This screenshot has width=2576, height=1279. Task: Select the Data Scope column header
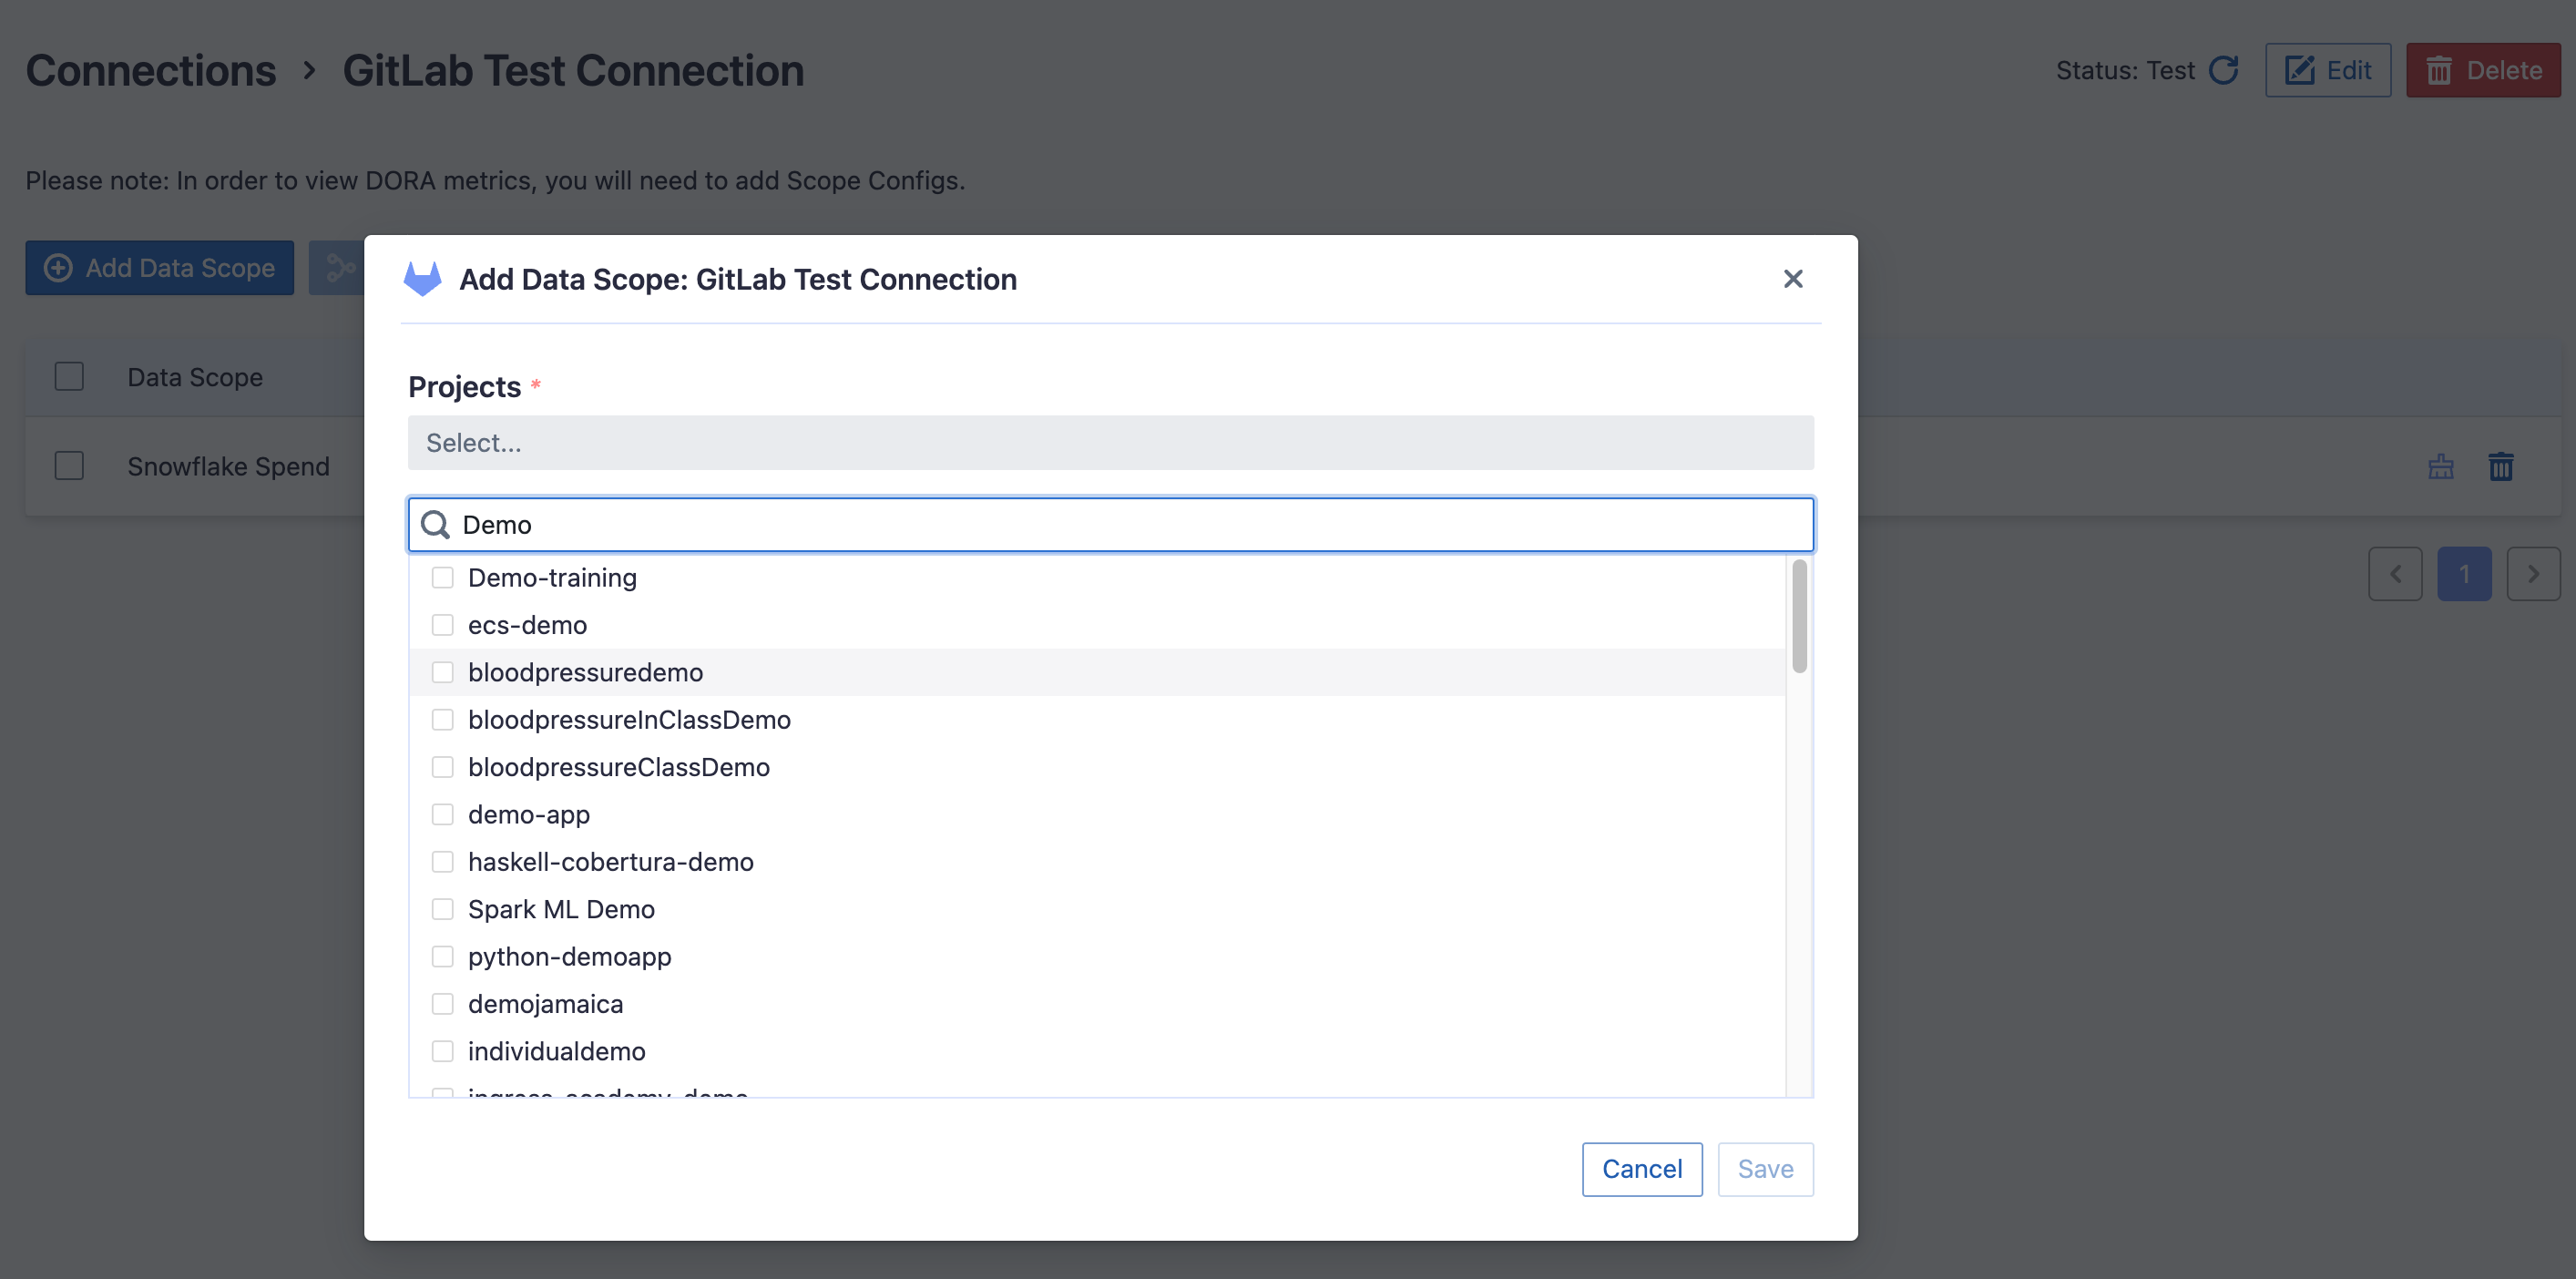click(195, 377)
